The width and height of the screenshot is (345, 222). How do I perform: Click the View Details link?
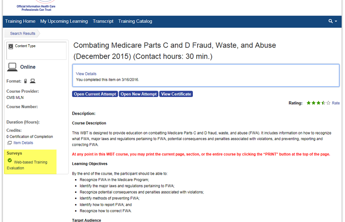(86, 74)
